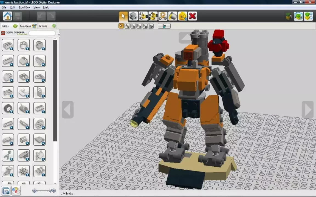Viewport: 316px width, 197px height.
Task: Open the doors and windows category
Action: [x=39, y=92]
